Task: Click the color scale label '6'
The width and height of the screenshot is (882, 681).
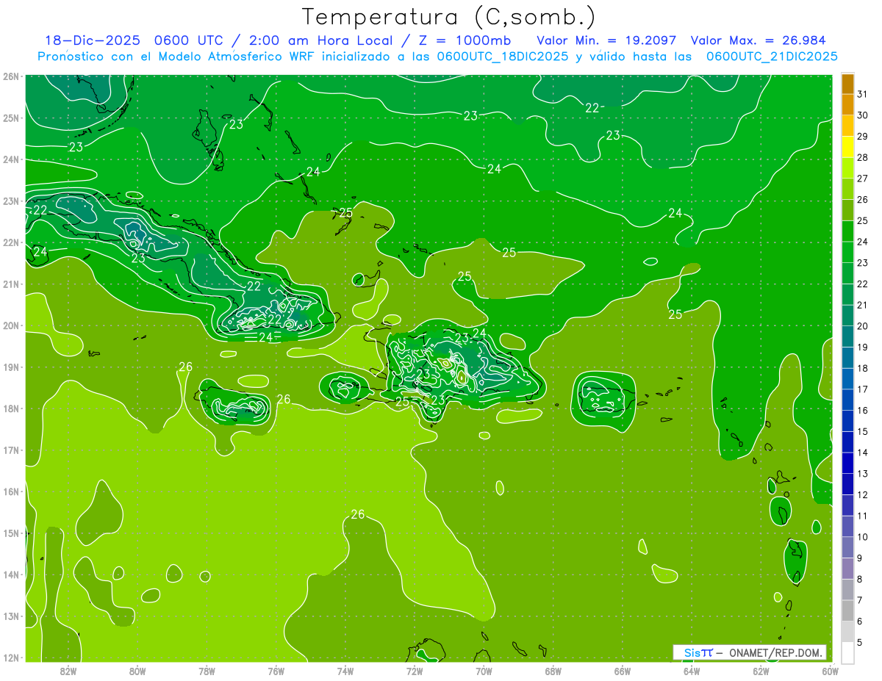Action: click(x=860, y=621)
